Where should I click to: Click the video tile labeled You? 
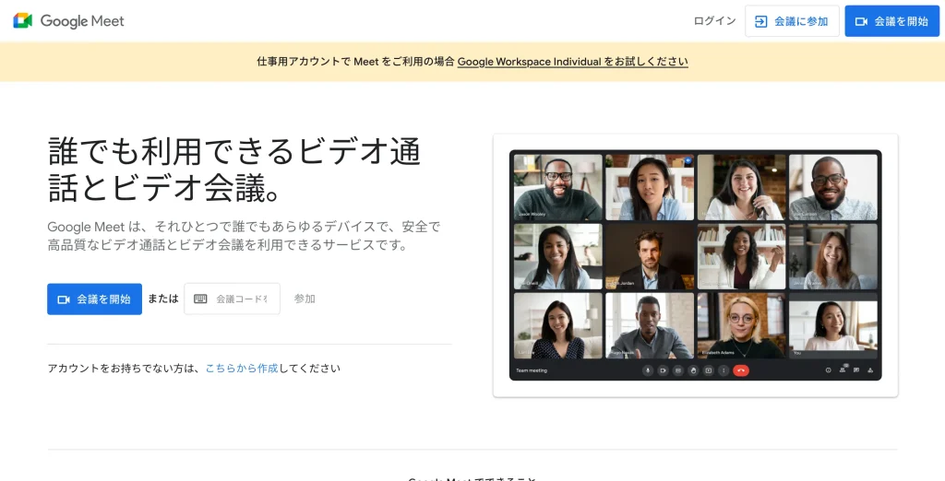click(833, 325)
